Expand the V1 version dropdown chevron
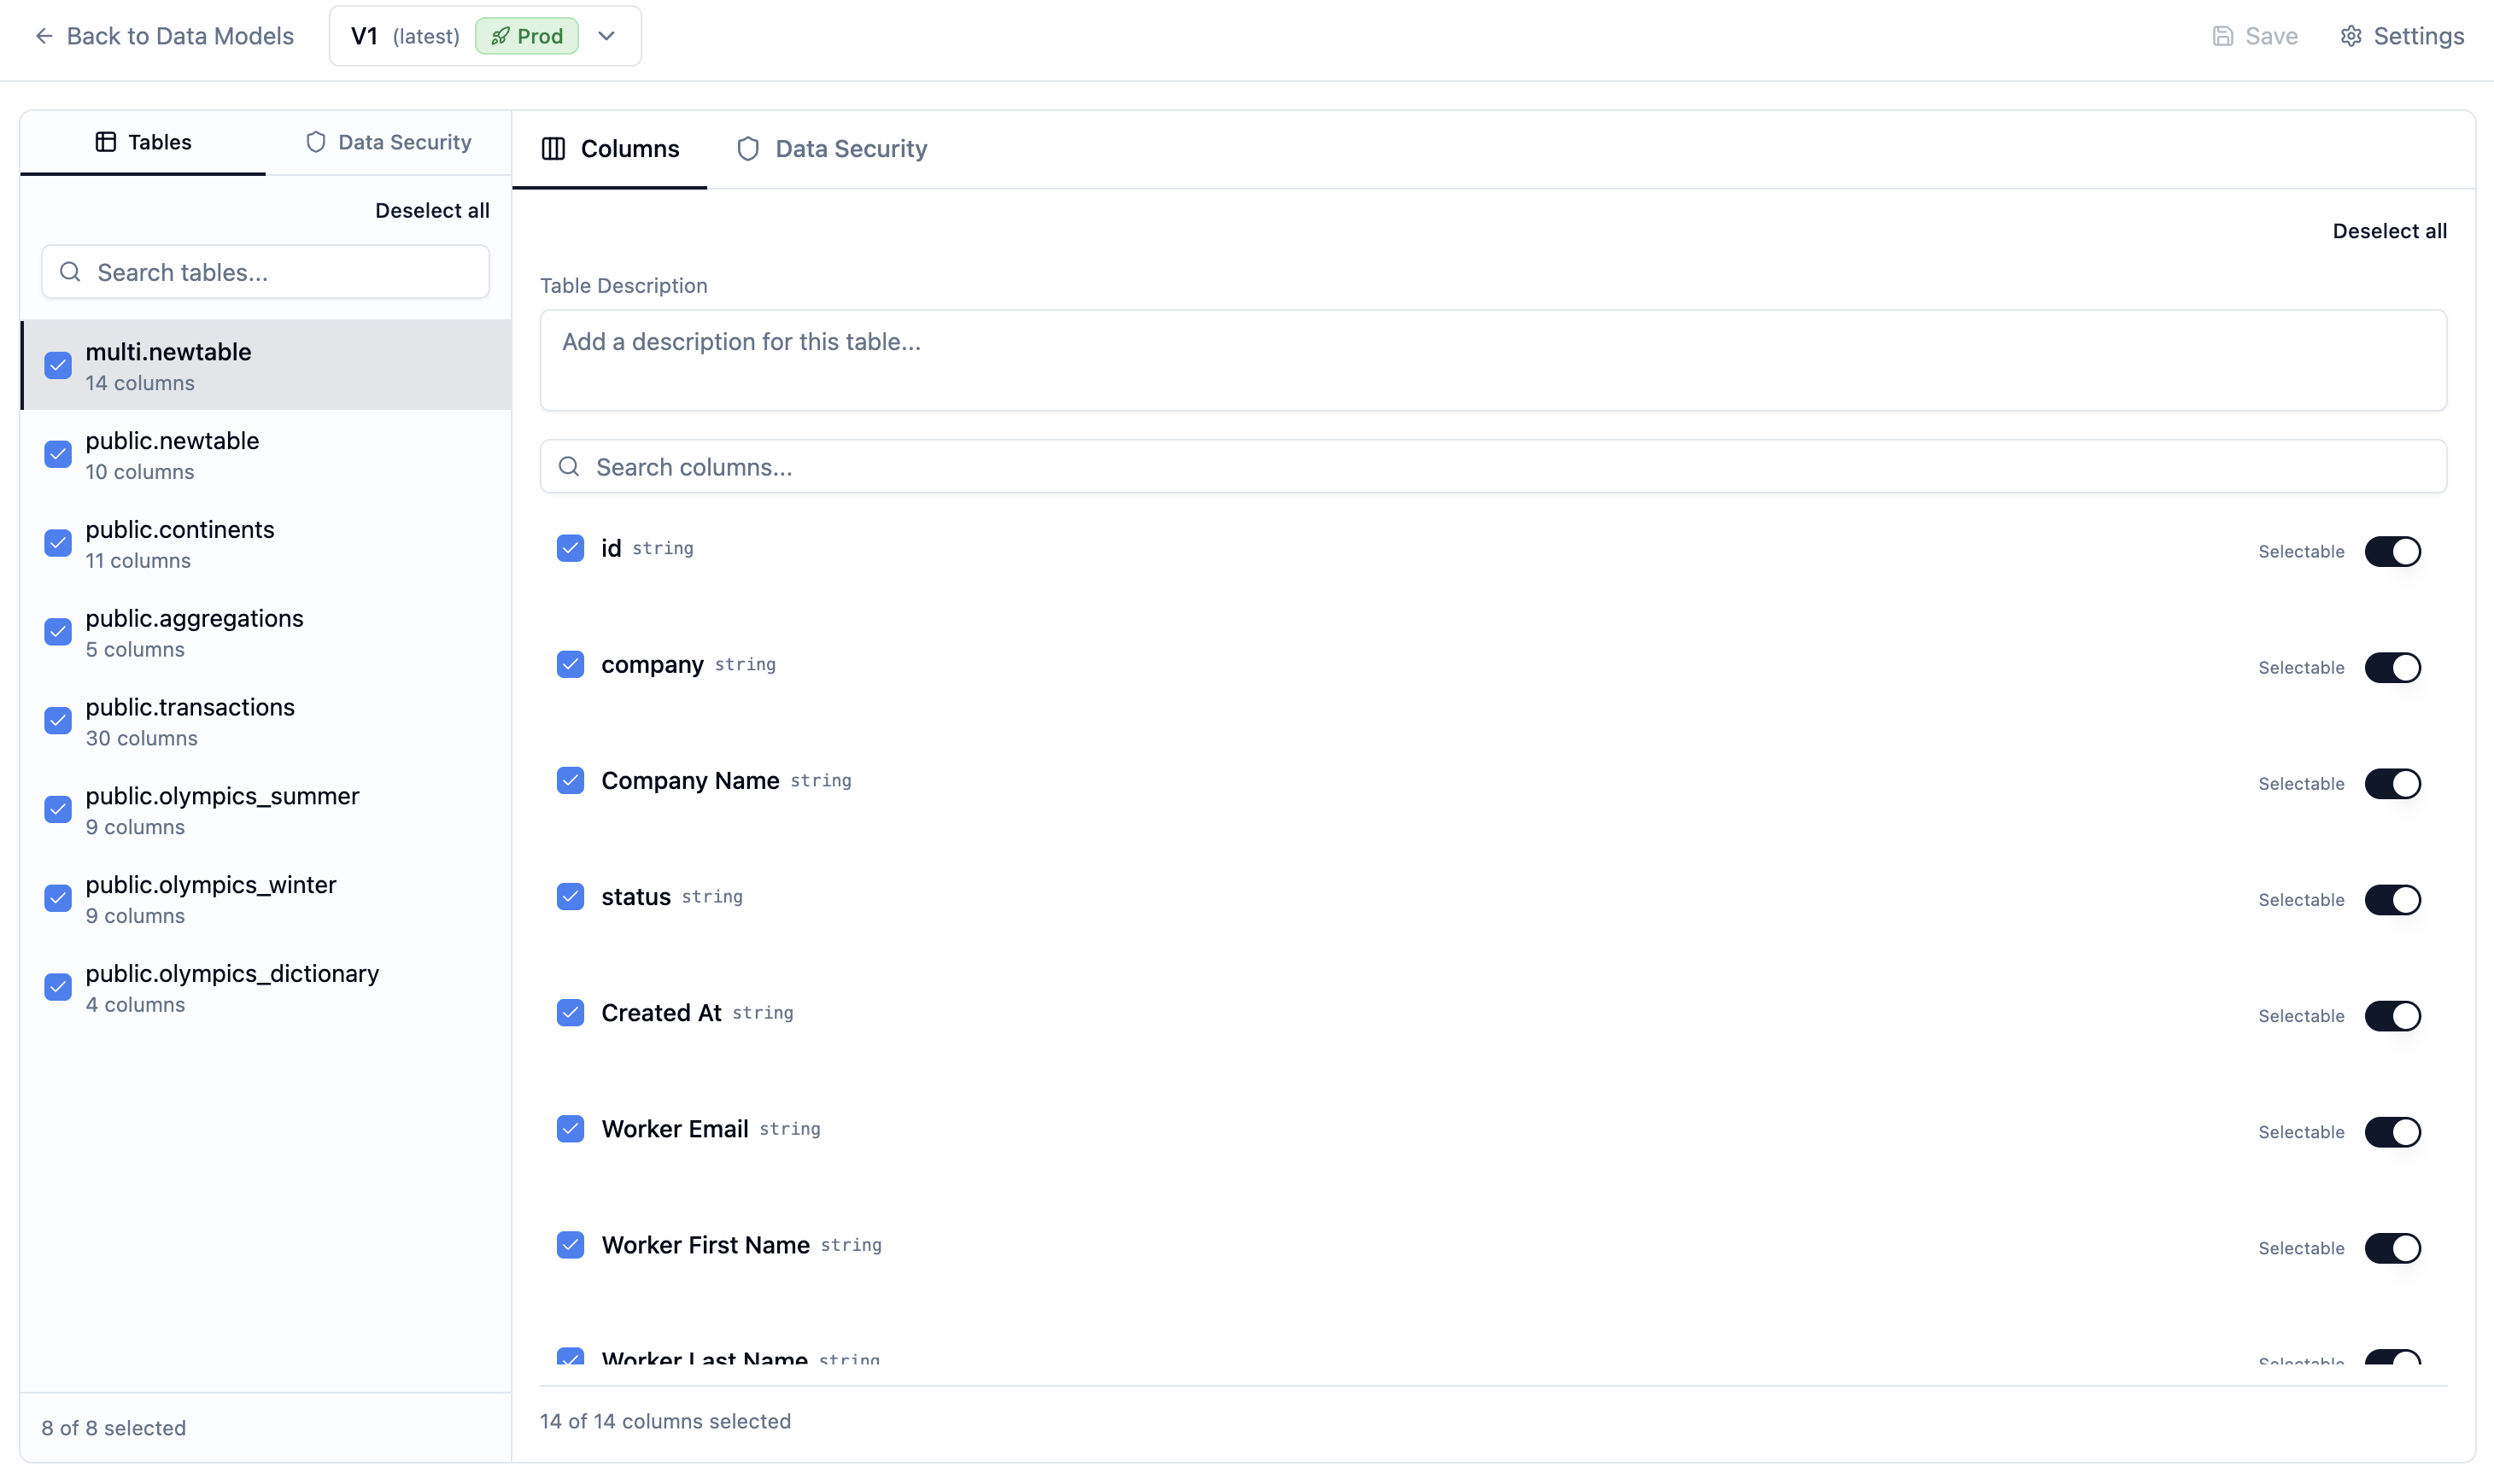The height and width of the screenshot is (1484, 2494). click(x=606, y=36)
